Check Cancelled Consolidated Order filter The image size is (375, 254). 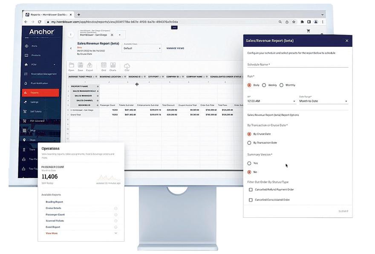click(x=251, y=200)
